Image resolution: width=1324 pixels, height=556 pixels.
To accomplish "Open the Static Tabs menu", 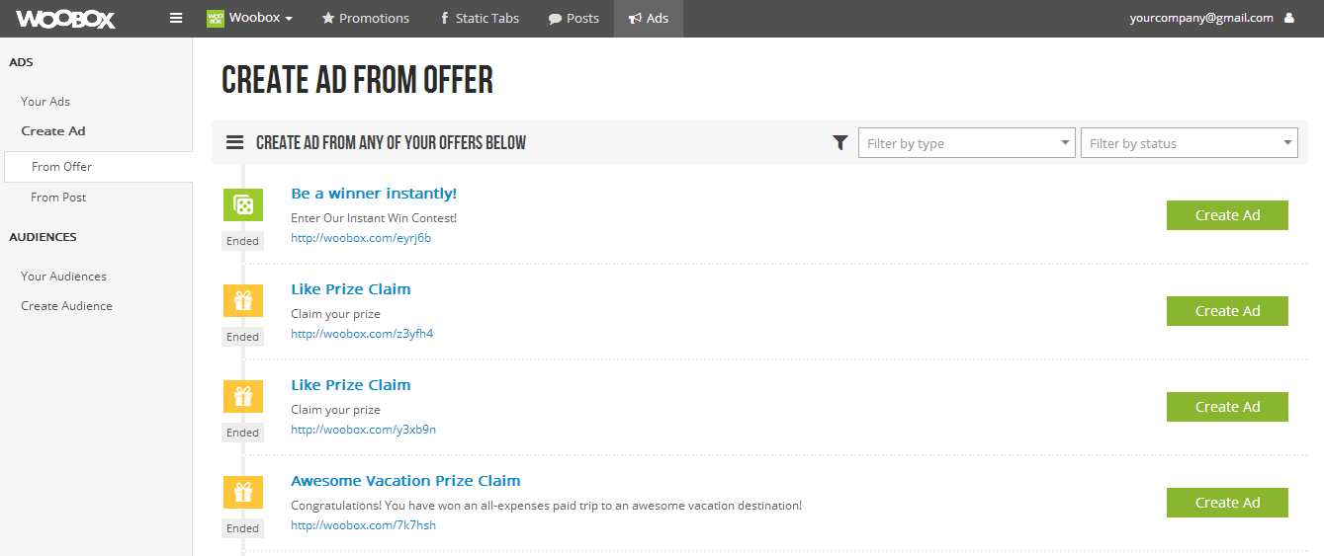I will [x=480, y=18].
